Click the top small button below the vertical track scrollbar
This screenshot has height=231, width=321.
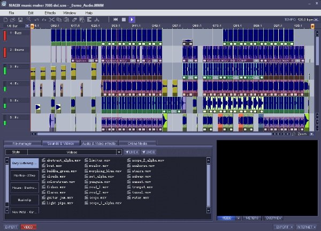pos(317,115)
